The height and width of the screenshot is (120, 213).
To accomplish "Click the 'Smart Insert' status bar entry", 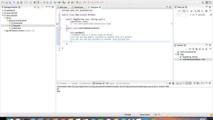I will (x=145, y=115).
